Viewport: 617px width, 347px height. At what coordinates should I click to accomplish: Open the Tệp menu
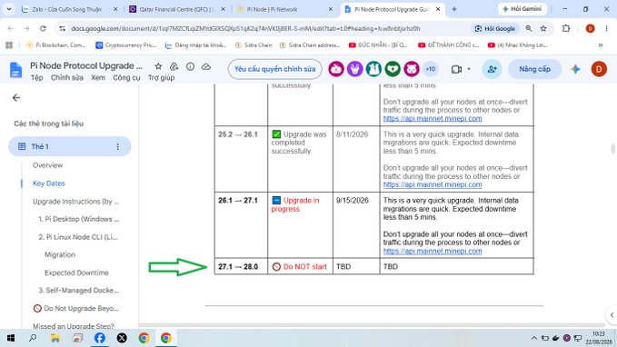pos(37,78)
